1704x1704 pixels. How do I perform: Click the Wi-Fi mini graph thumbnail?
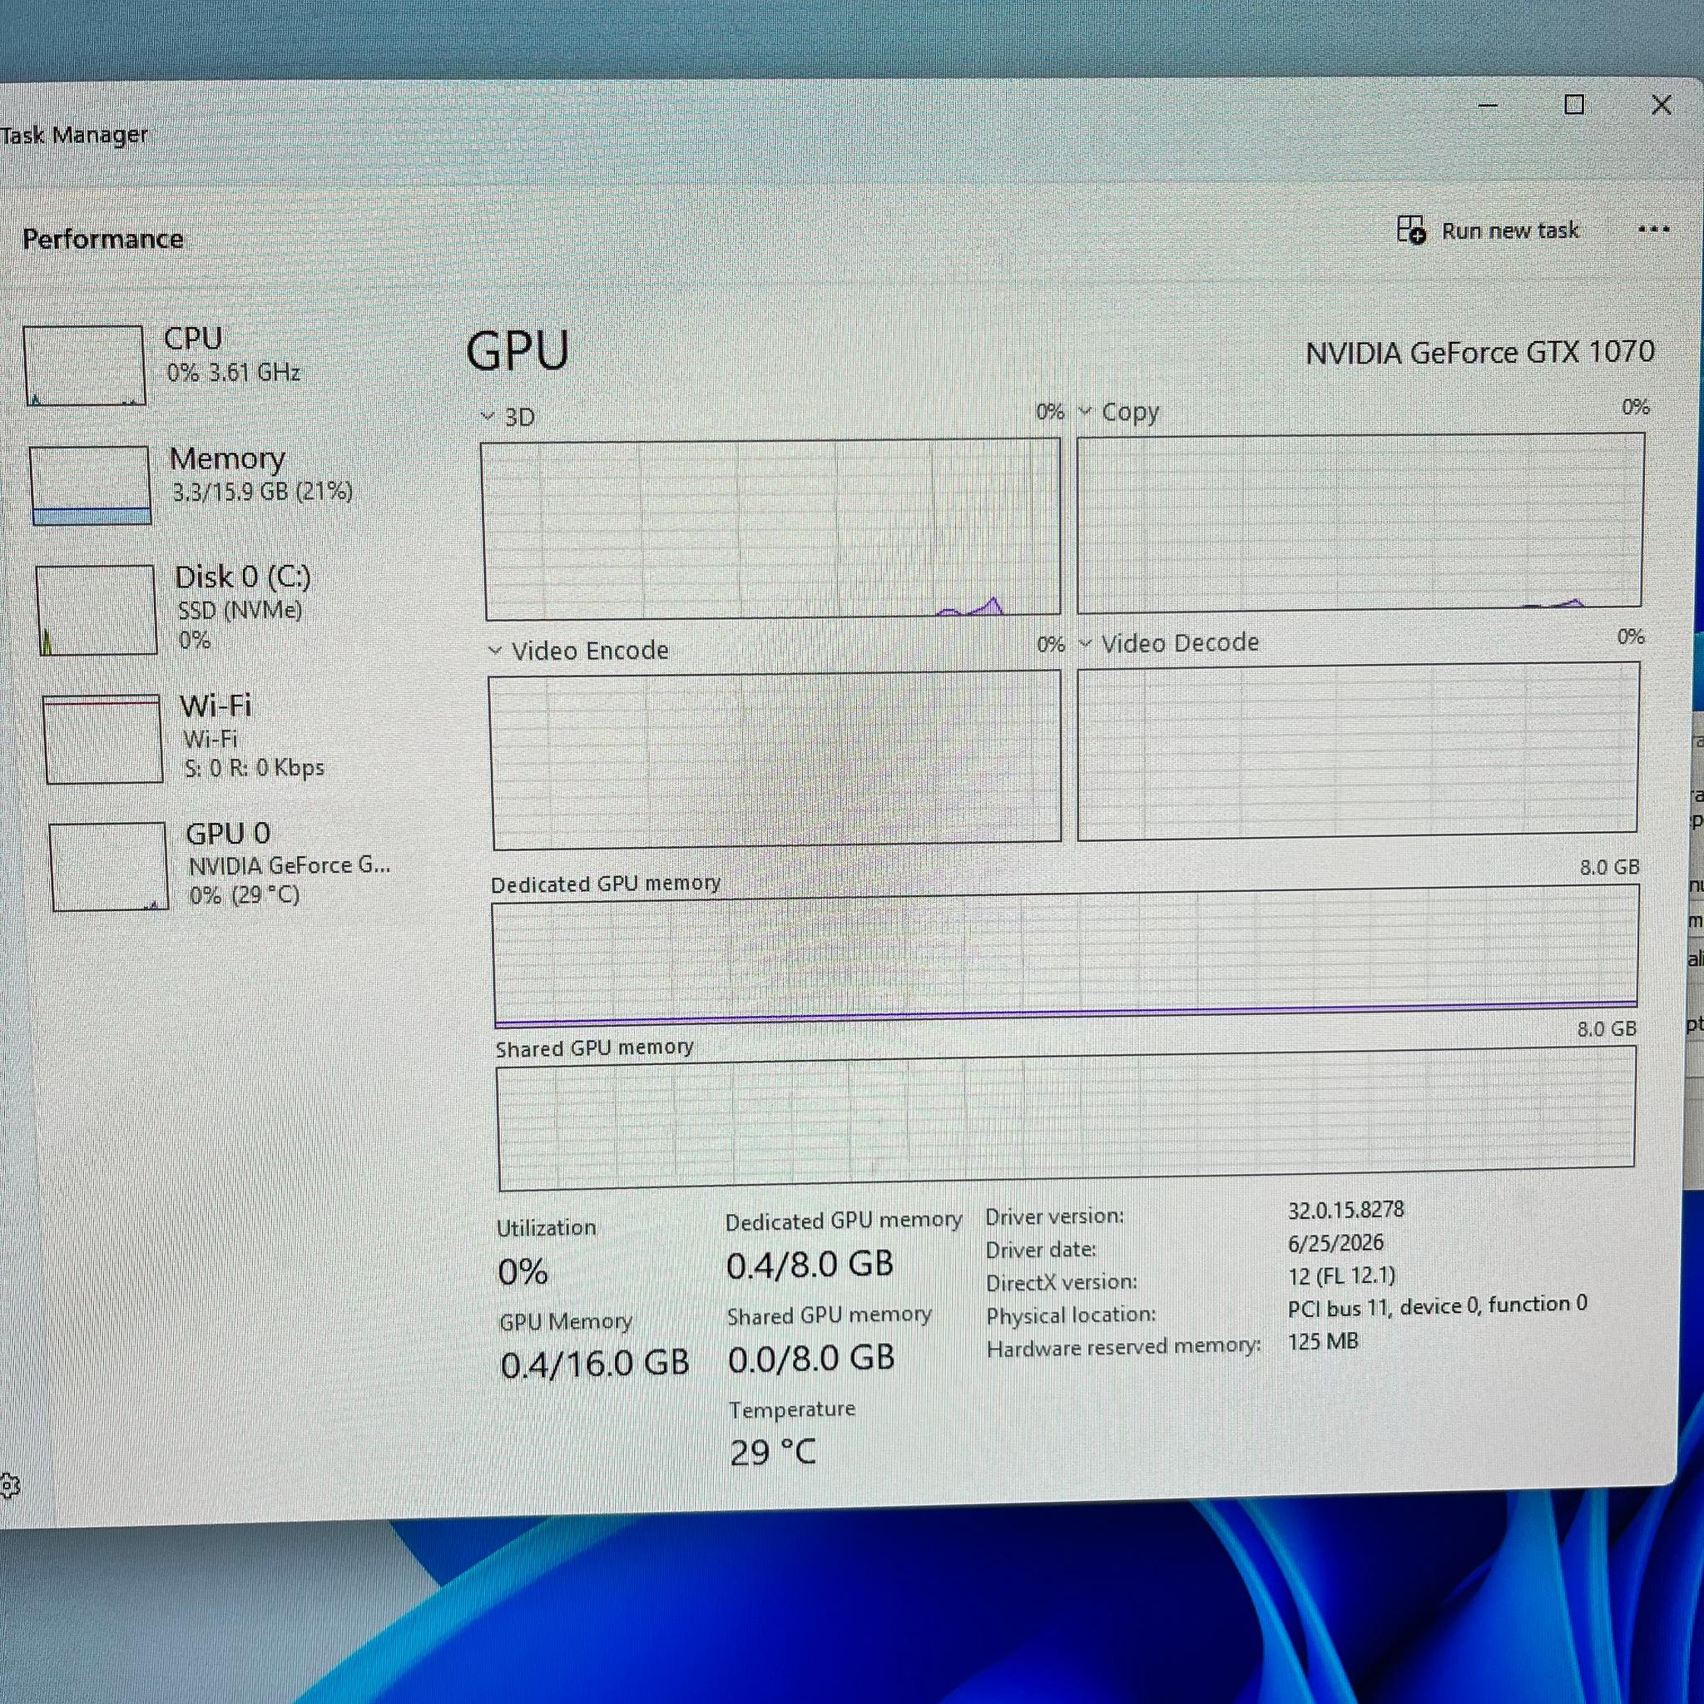click(103, 739)
